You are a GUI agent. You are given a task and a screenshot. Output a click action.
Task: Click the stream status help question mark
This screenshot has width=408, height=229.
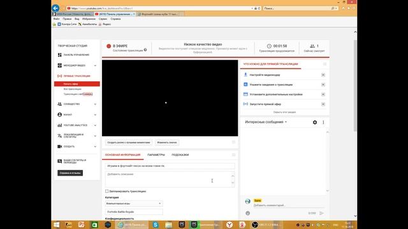145,50
